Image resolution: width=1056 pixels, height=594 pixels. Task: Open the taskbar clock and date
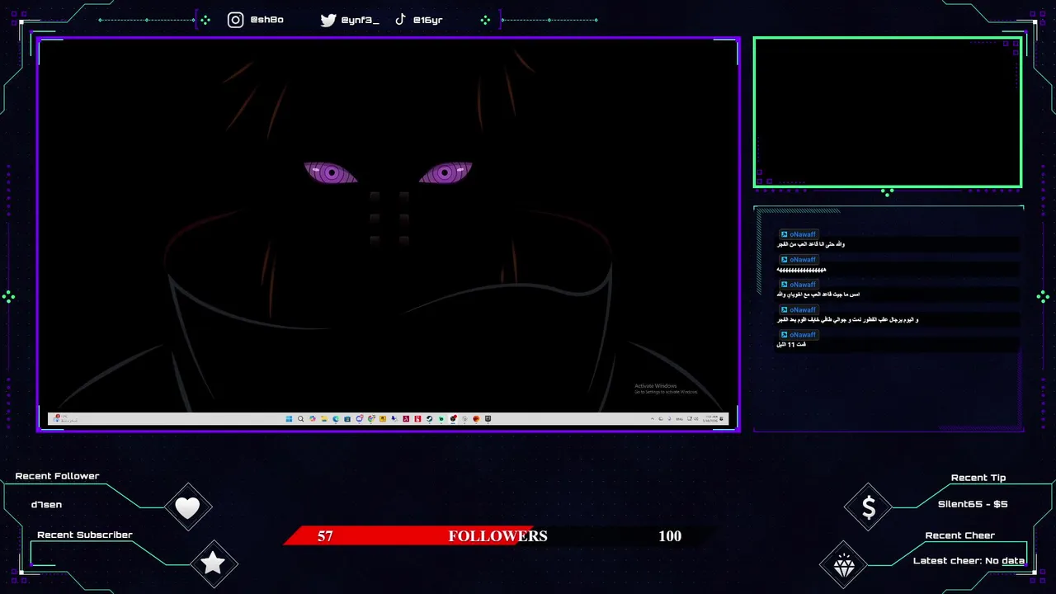point(710,419)
